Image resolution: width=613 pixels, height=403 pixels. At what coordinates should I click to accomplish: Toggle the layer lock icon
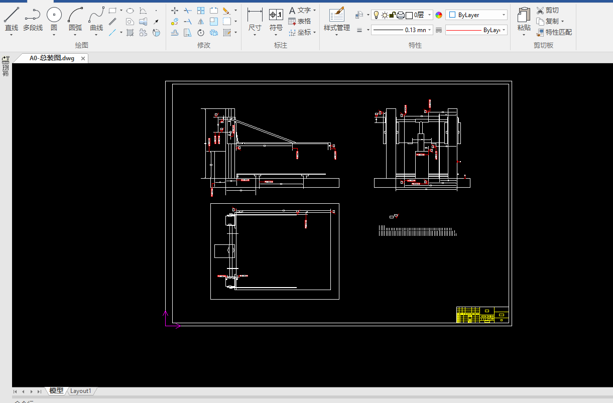[x=393, y=15]
